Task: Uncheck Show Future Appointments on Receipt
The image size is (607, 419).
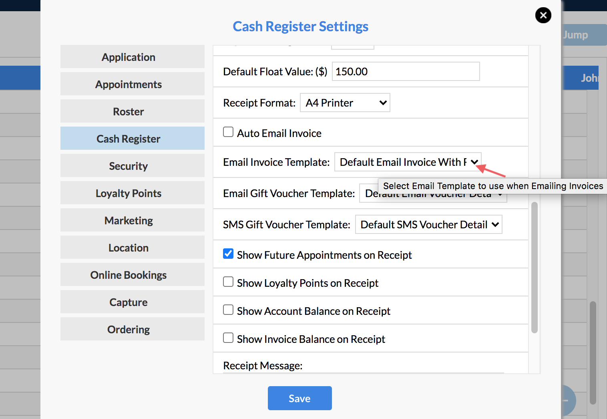Action: click(228, 254)
